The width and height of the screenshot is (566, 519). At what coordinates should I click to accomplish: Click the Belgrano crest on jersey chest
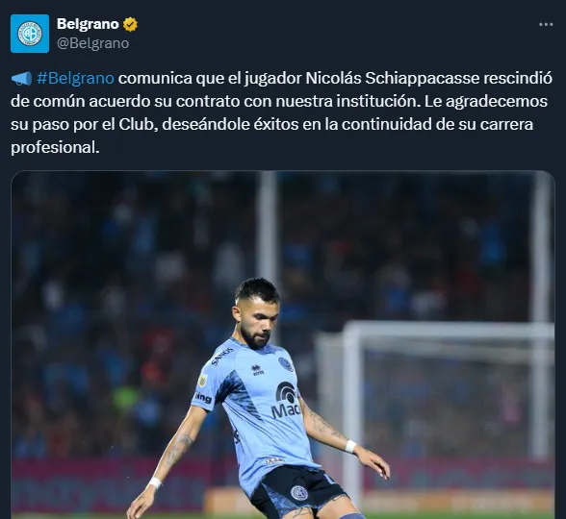[x=285, y=364]
